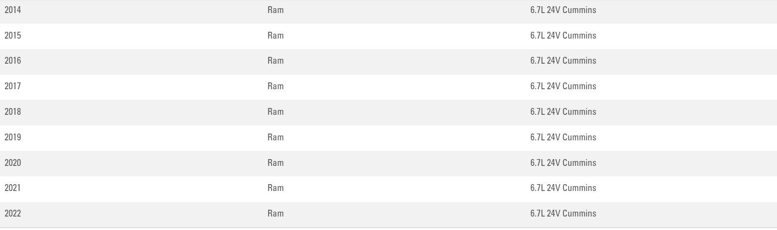Click the 2016 year cell

13,61
